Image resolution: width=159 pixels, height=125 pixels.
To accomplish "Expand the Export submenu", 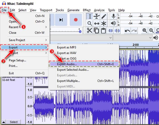I will [x=24, y=47].
